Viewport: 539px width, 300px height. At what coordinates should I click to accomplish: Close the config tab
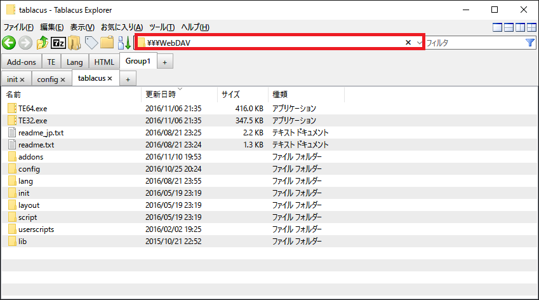point(63,79)
